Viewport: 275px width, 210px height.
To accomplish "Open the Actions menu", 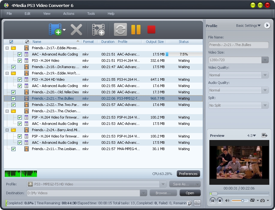I will 69,14.
